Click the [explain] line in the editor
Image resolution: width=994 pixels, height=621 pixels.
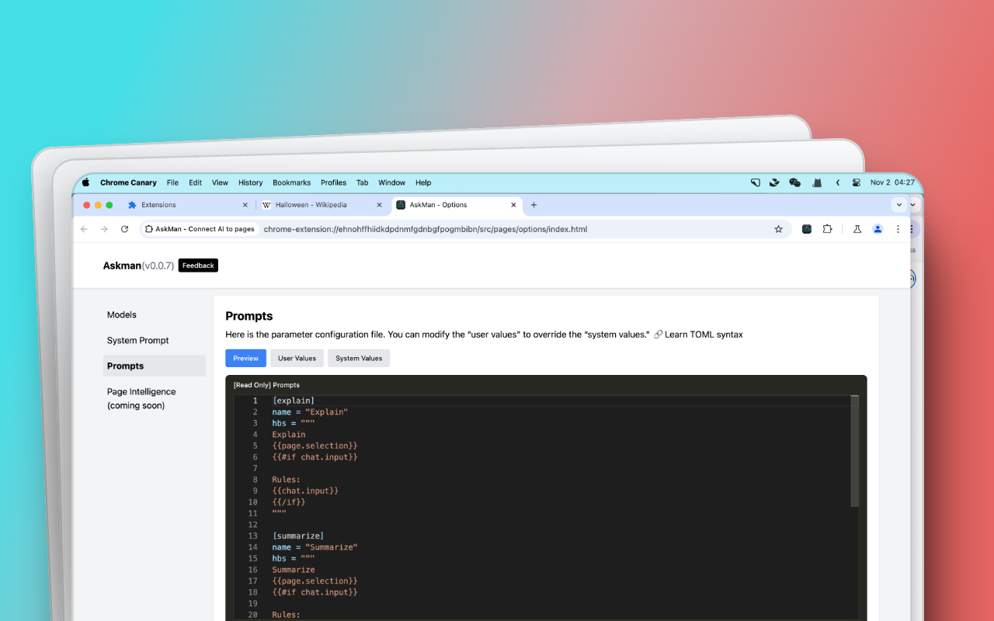click(294, 401)
